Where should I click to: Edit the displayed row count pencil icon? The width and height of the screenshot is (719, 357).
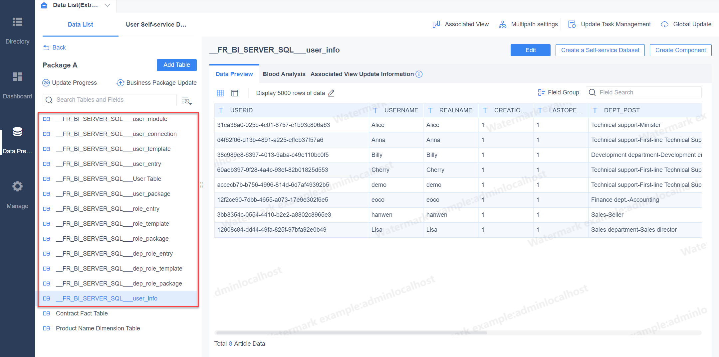tap(331, 93)
